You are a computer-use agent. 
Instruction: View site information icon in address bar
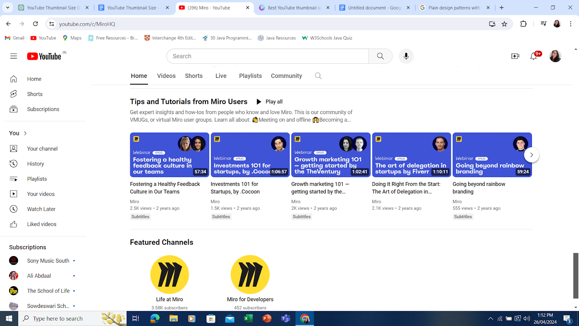tap(52, 24)
